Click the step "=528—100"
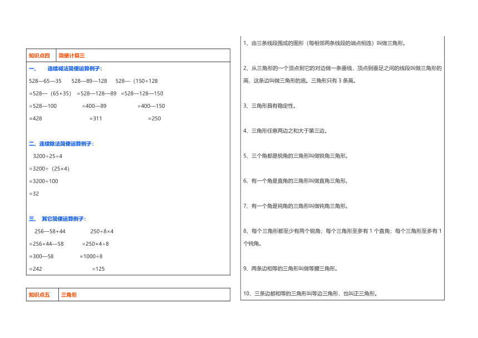The width and height of the screenshot is (478, 338). tap(43, 106)
